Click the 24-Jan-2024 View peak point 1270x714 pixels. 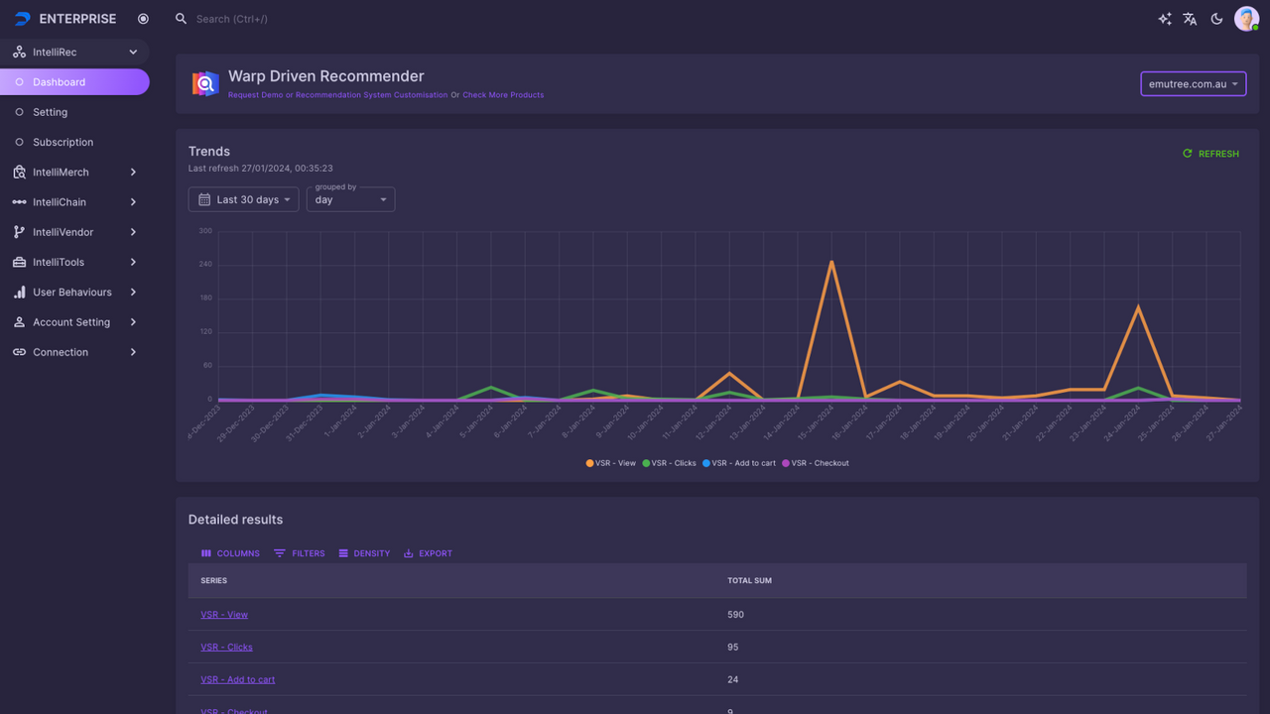(x=1138, y=306)
